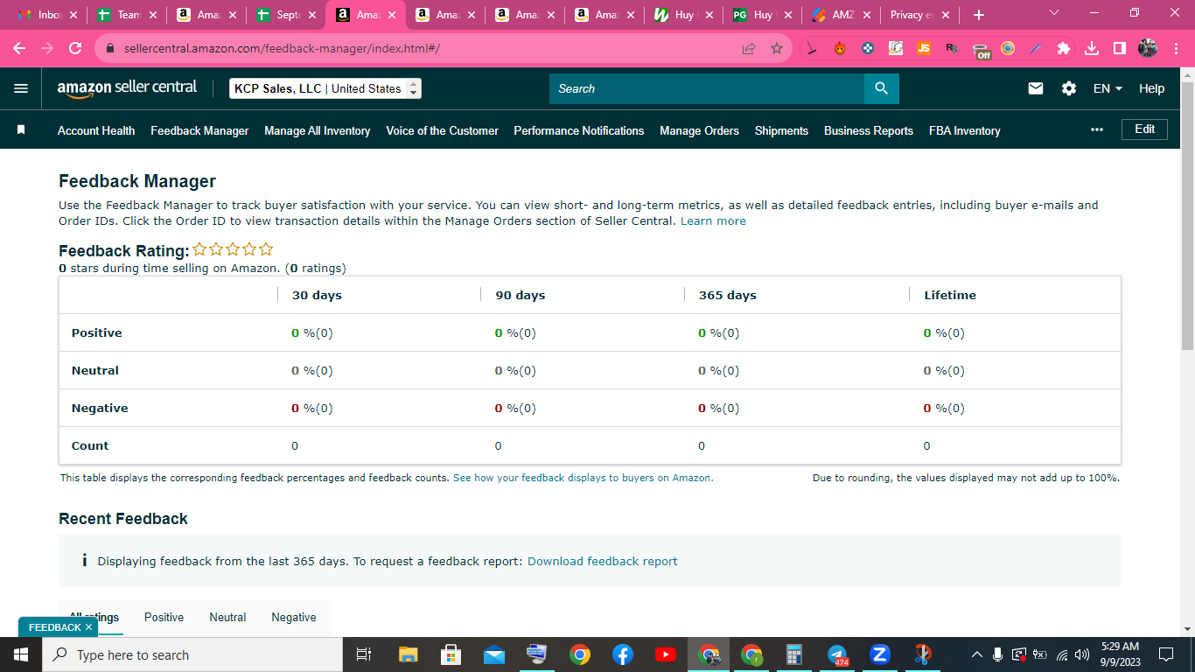This screenshot has height=672, width=1195.
Task: Open the Calculator app on taskbar
Action: pos(794,654)
